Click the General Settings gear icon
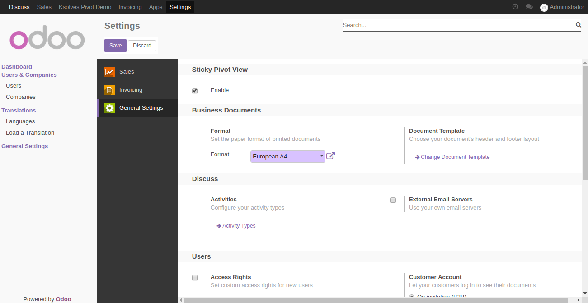 109,108
